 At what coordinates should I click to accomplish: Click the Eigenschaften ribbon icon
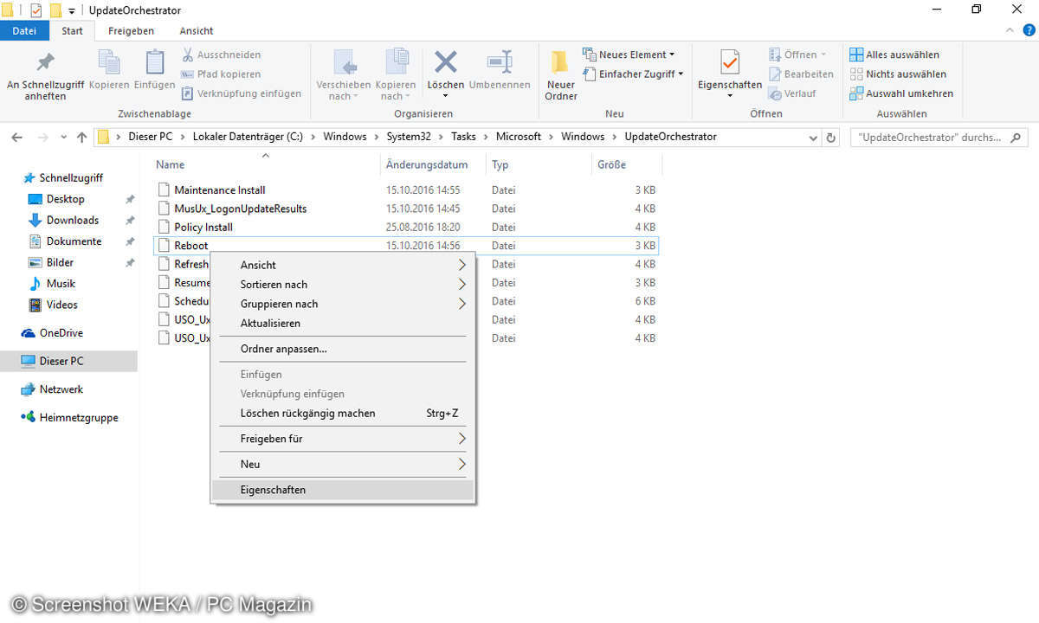click(x=730, y=74)
